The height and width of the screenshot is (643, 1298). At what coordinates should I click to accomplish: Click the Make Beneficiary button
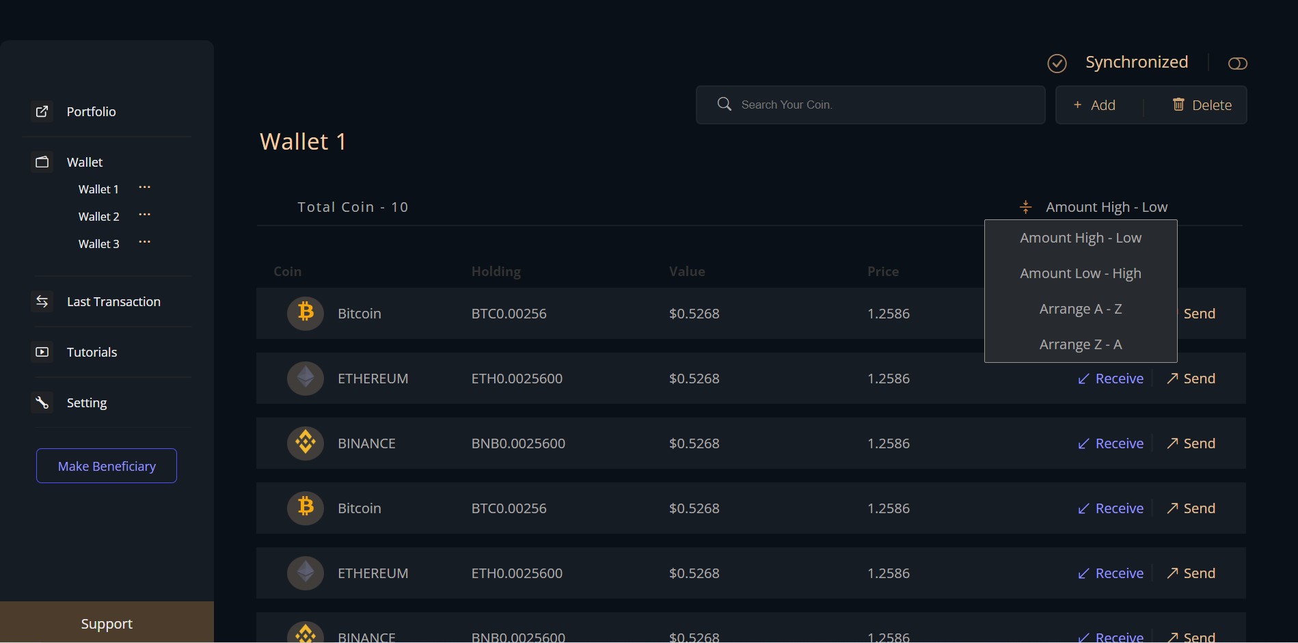pyautogui.click(x=107, y=466)
